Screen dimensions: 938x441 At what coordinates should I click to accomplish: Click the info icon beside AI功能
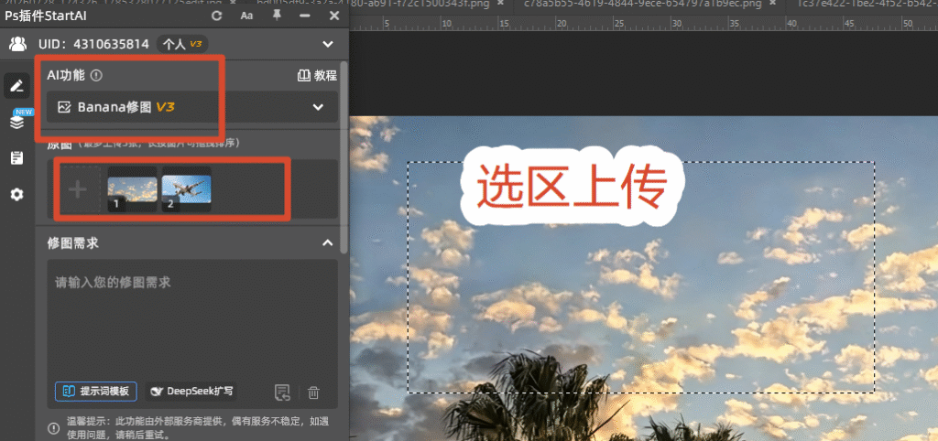pyautogui.click(x=96, y=76)
